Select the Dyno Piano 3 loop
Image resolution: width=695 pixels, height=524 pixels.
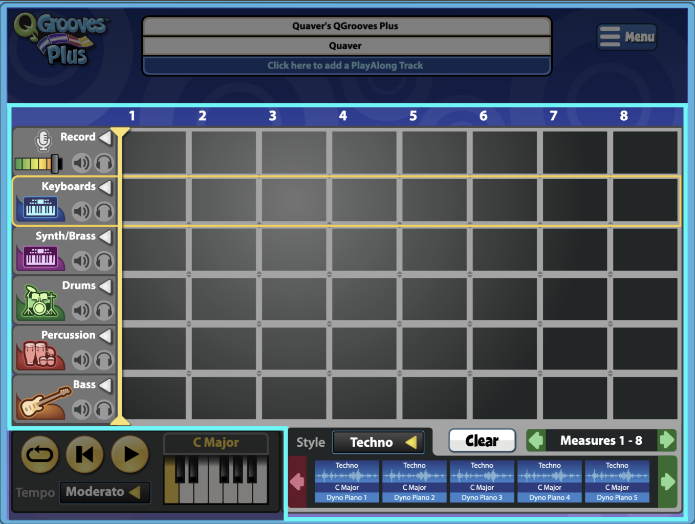click(482, 482)
